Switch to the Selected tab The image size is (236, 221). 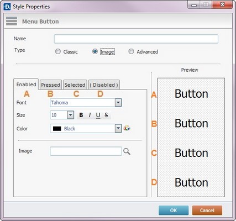pyautogui.click(x=75, y=85)
